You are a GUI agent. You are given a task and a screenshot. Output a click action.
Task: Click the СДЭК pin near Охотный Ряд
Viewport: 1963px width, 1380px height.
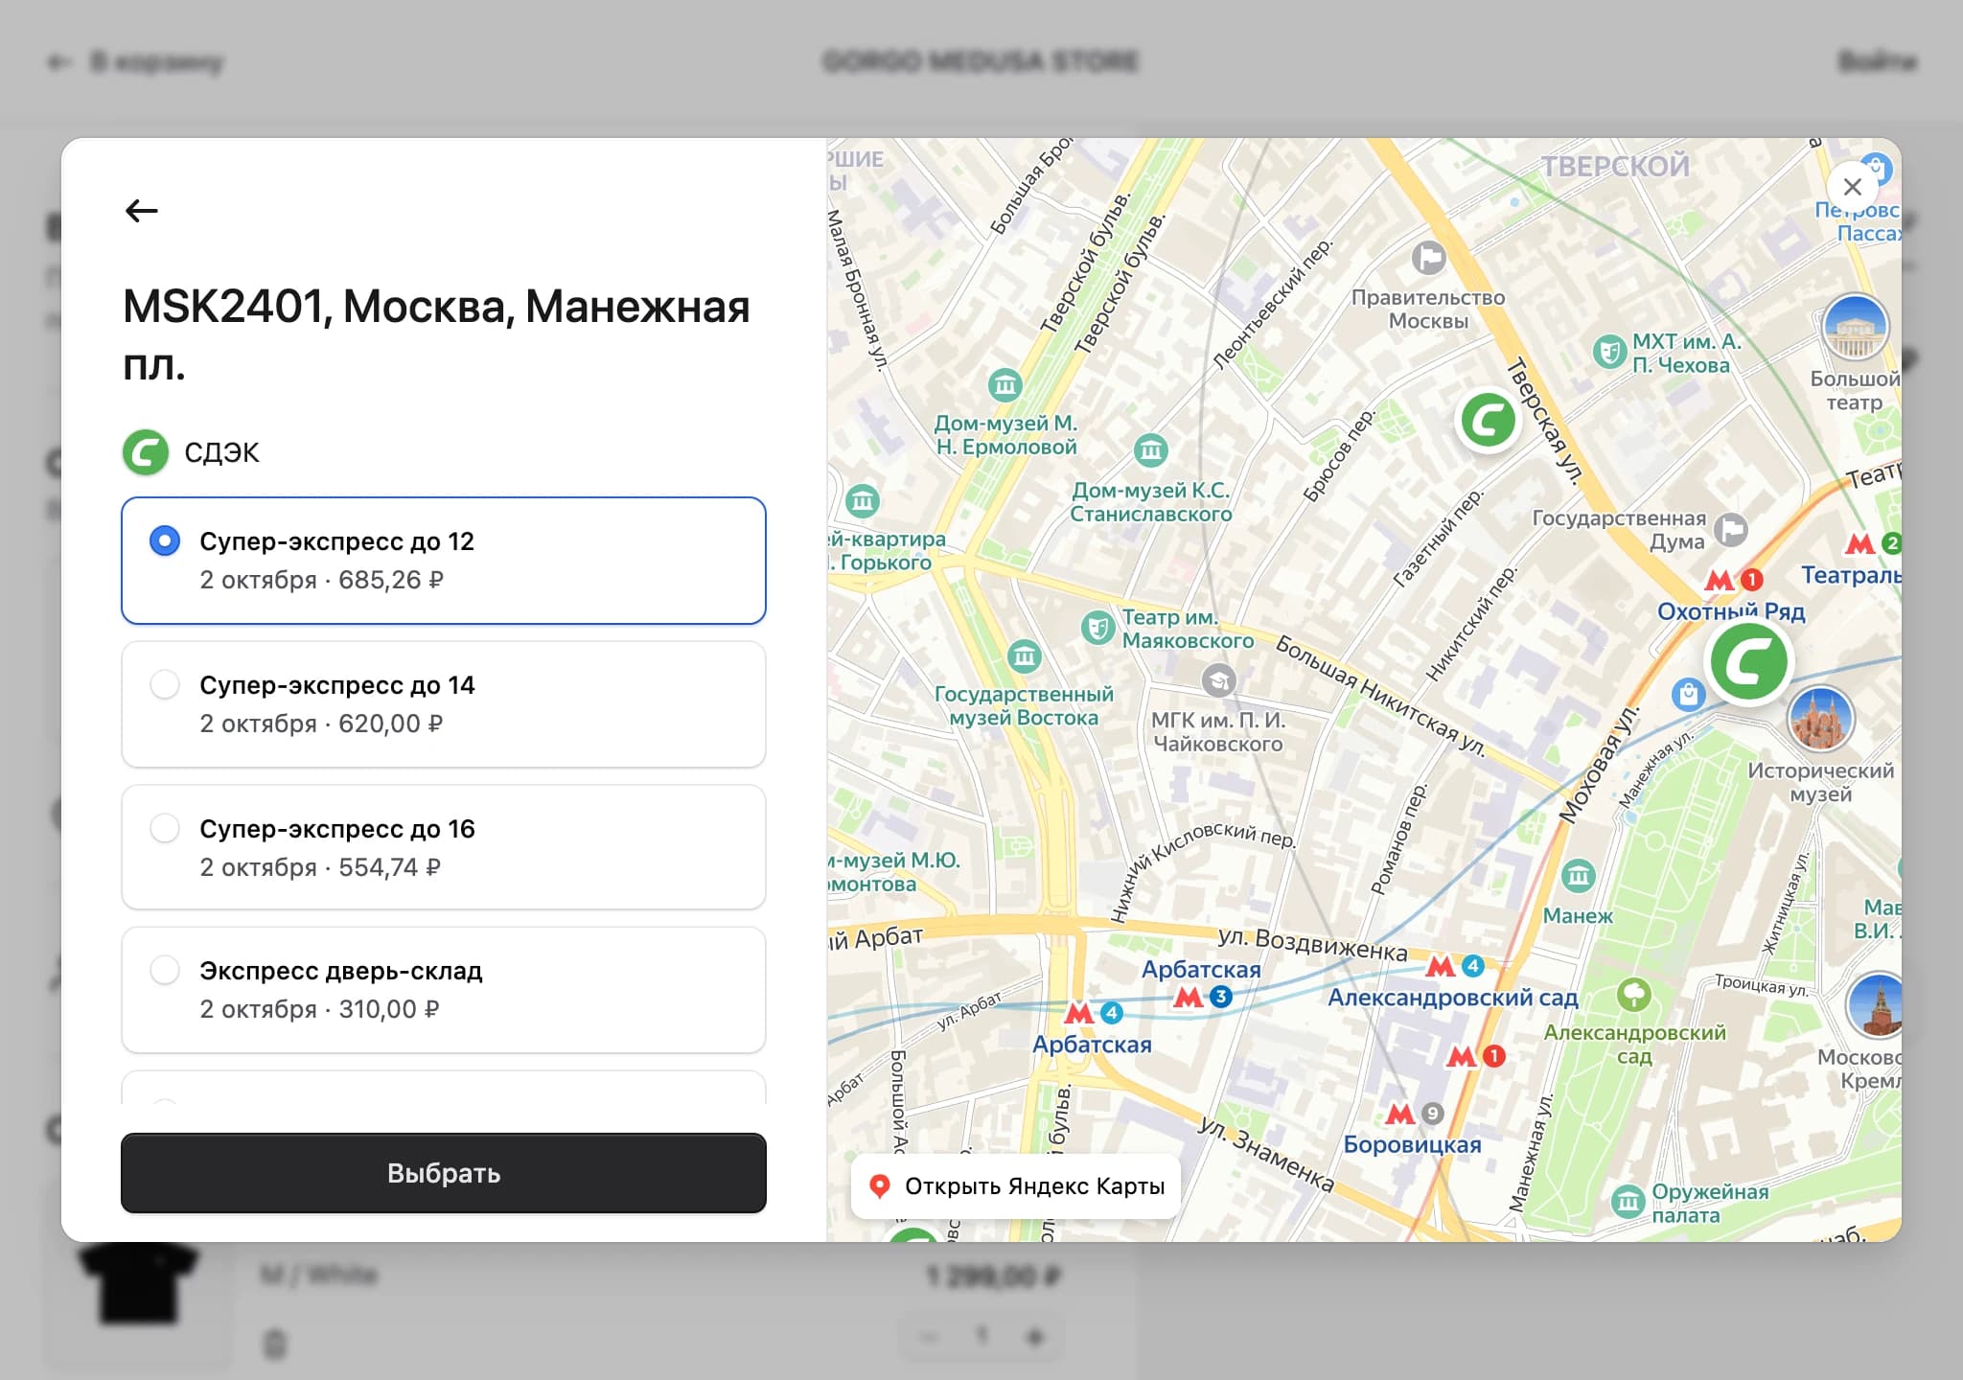(1749, 662)
